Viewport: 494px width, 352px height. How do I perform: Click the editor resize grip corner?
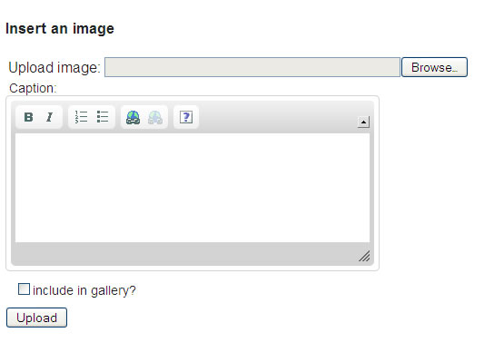tap(364, 256)
